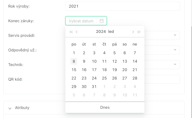Select day 8 in January calendar

(74, 61)
